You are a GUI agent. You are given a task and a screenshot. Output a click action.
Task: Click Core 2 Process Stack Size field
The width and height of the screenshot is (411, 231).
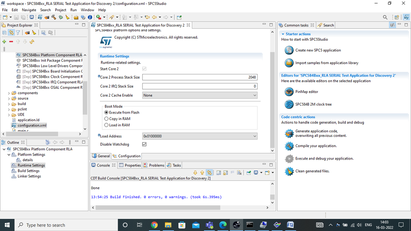click(x=200, y=77)
